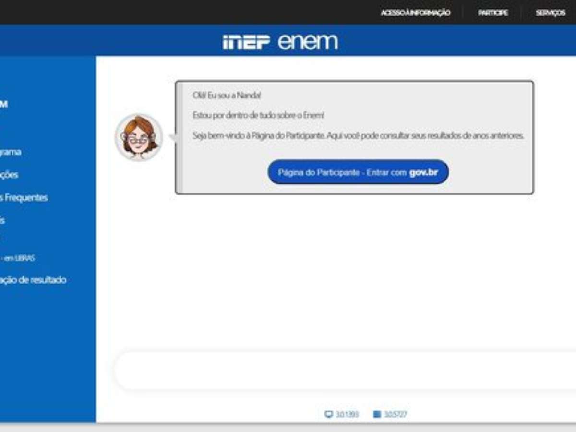The image size is (576, 432).
Task: Click the blue square icon at page bottom
Action: click(x=377, y=414)
